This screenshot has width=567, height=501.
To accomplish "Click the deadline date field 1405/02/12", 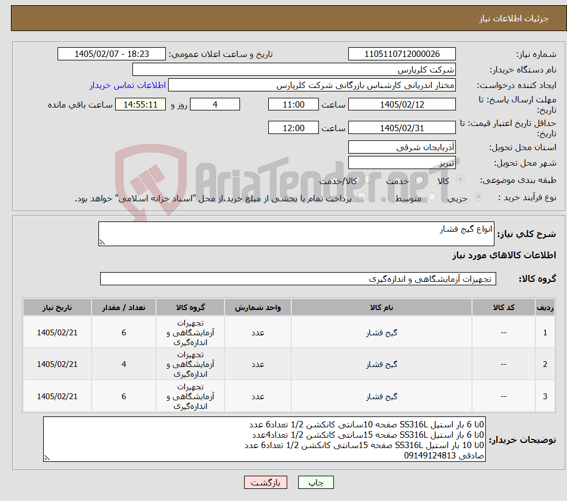I will (402, 104).
